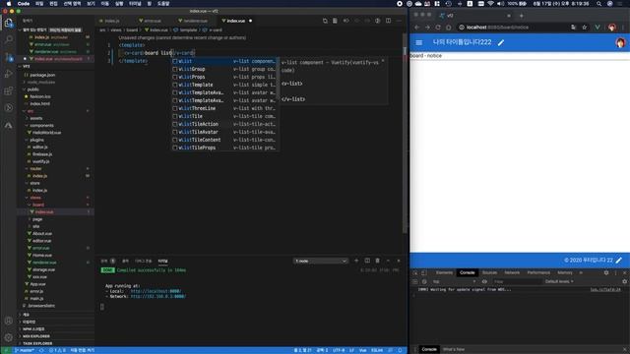This screenshot has width=630, height=354.
Task: Add a new terminal with plus icon
Action: tap(356, 261)
